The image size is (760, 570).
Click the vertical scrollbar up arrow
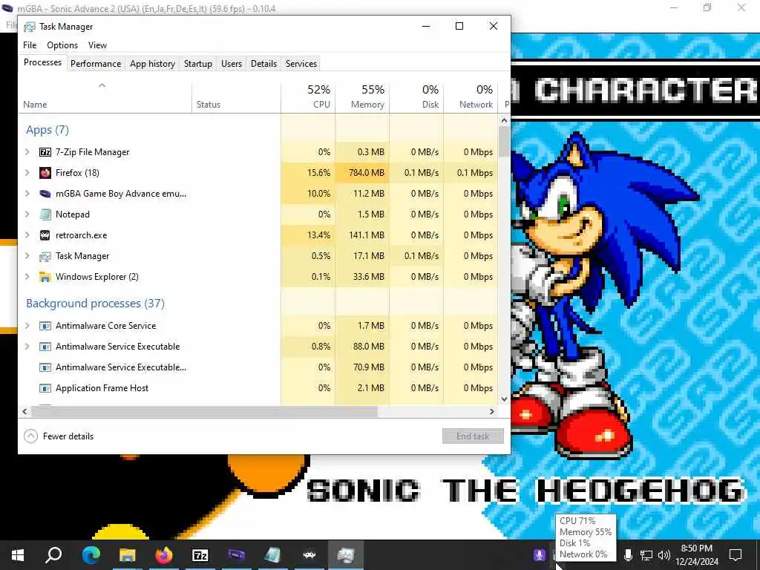point(504,120)
